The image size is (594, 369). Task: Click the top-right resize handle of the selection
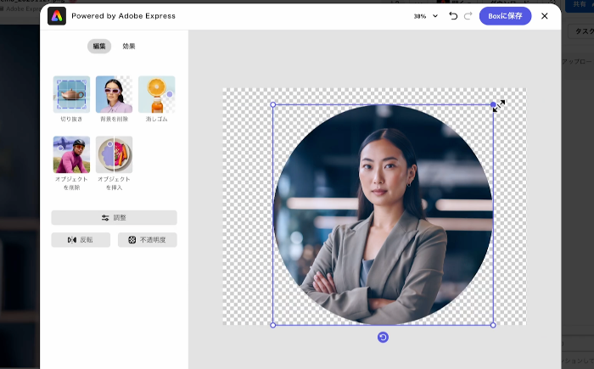tap(493, 105)
